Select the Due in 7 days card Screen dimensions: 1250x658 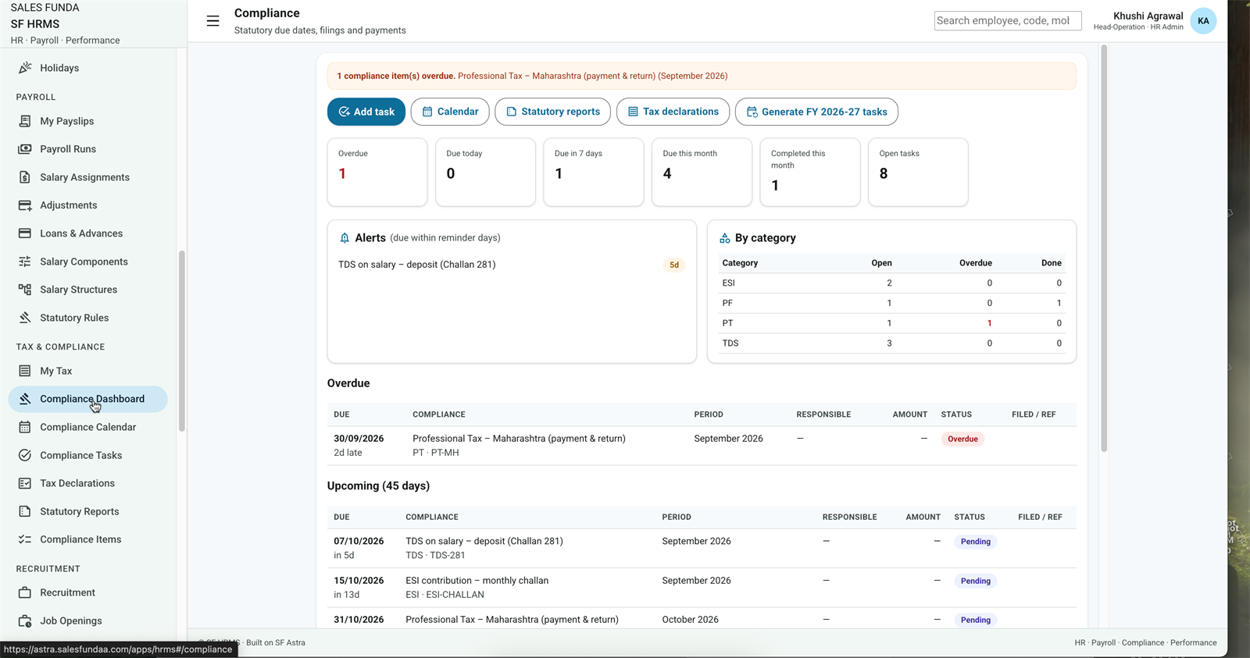click(594, 173)
